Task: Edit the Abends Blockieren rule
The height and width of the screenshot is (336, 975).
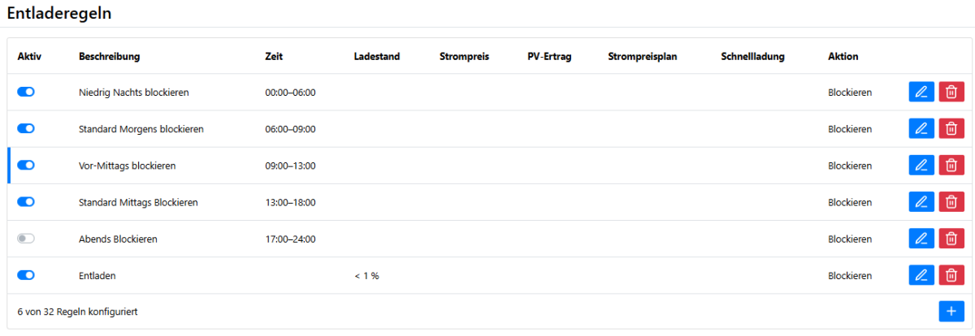Action: [921, 239]
